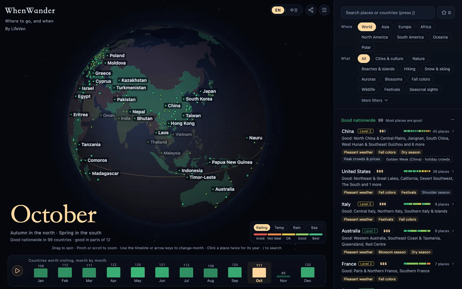The height and width of the screenshot is (289, 462).
Task: Switch map layer to Rain tab
Action: [297, 228]
